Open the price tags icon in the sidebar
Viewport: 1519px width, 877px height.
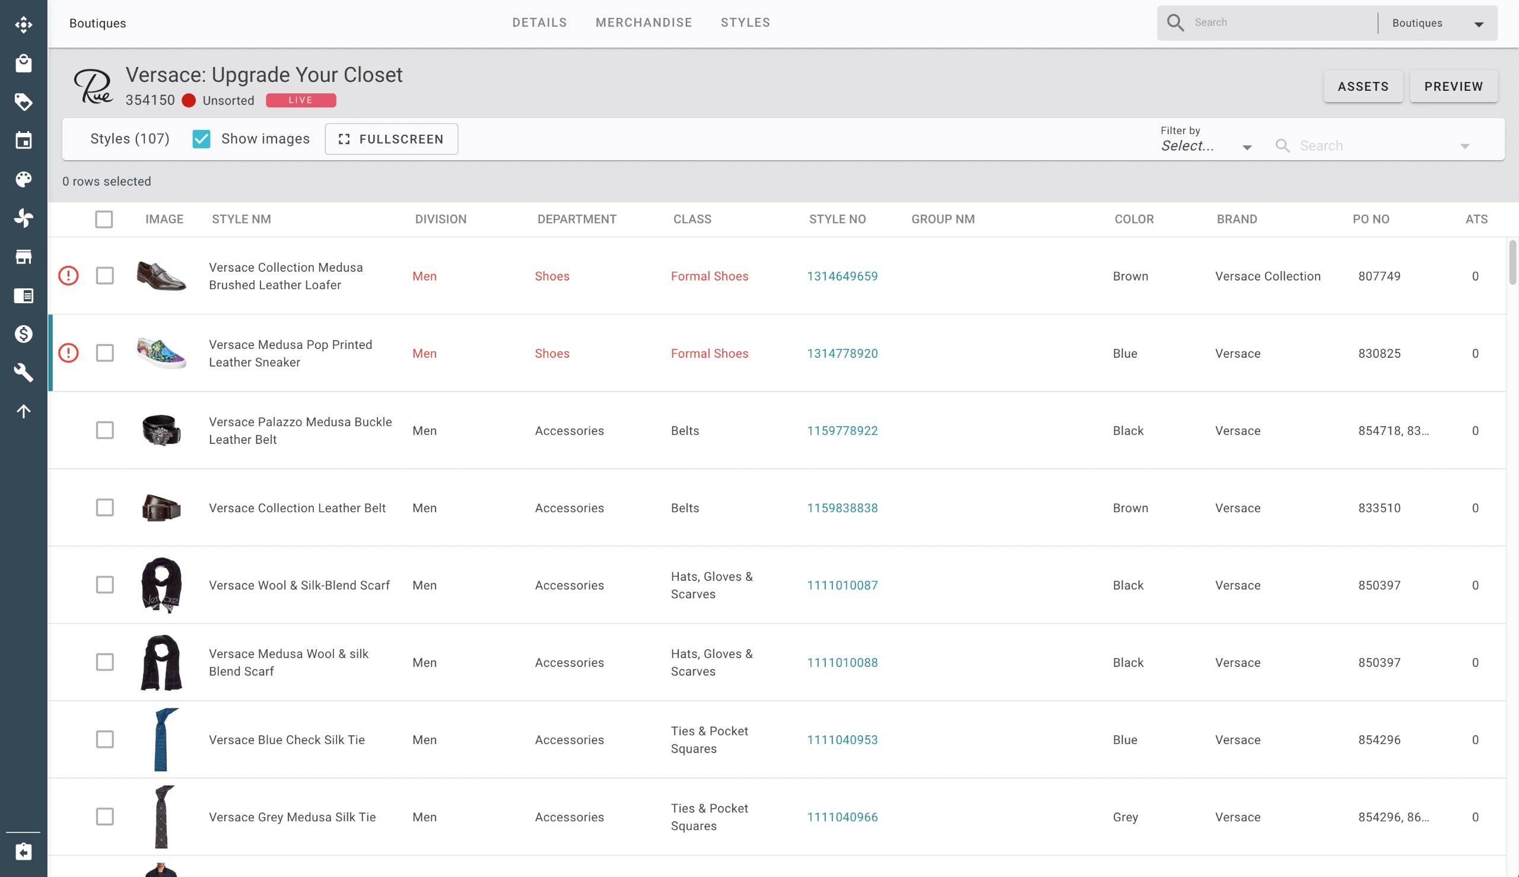pyautogui.click(x=24, y=102)
